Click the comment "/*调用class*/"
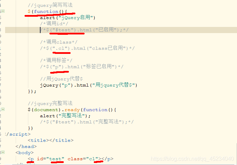Image resolution: width=237 pixels, height=165 pixels. tap(59, 42)
